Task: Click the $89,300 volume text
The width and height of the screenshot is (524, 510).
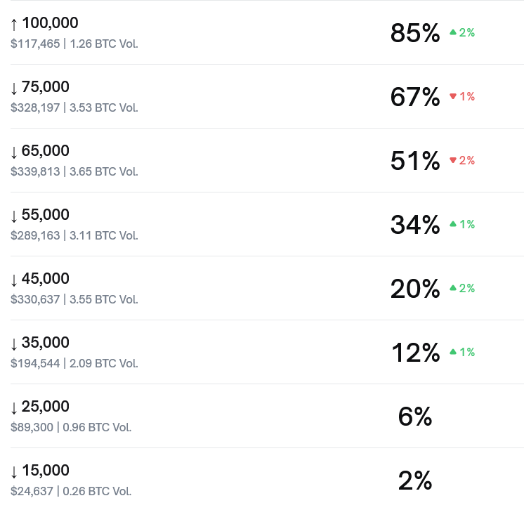Action: pyautogui.click(x=32, y=427)
